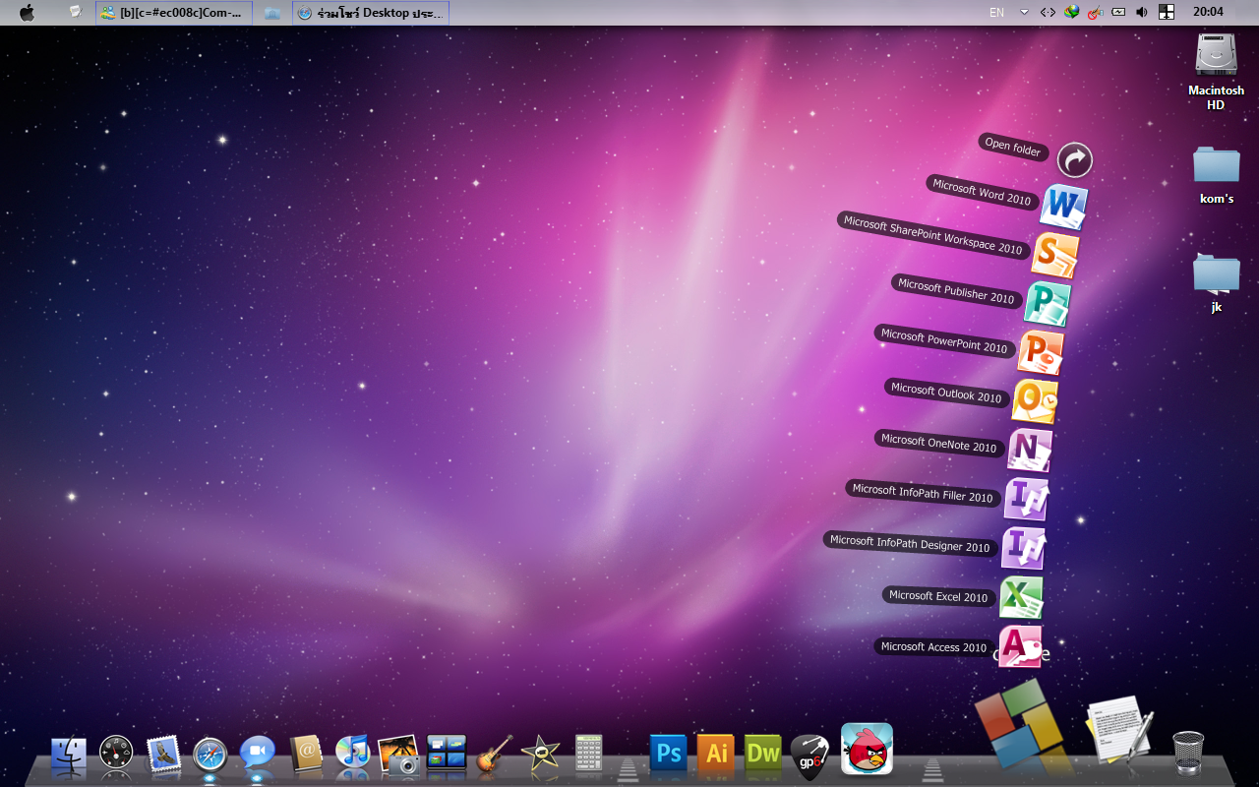Launch Microsoft SharePoint Workspace 2010
The width and height of the screenshot is (1259, 787).
1054,254
